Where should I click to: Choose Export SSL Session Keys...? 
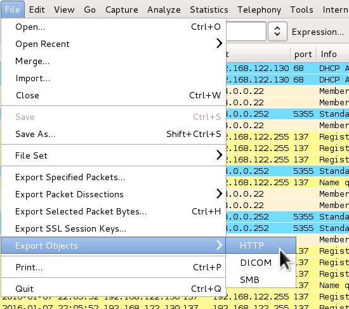(114, 228)
